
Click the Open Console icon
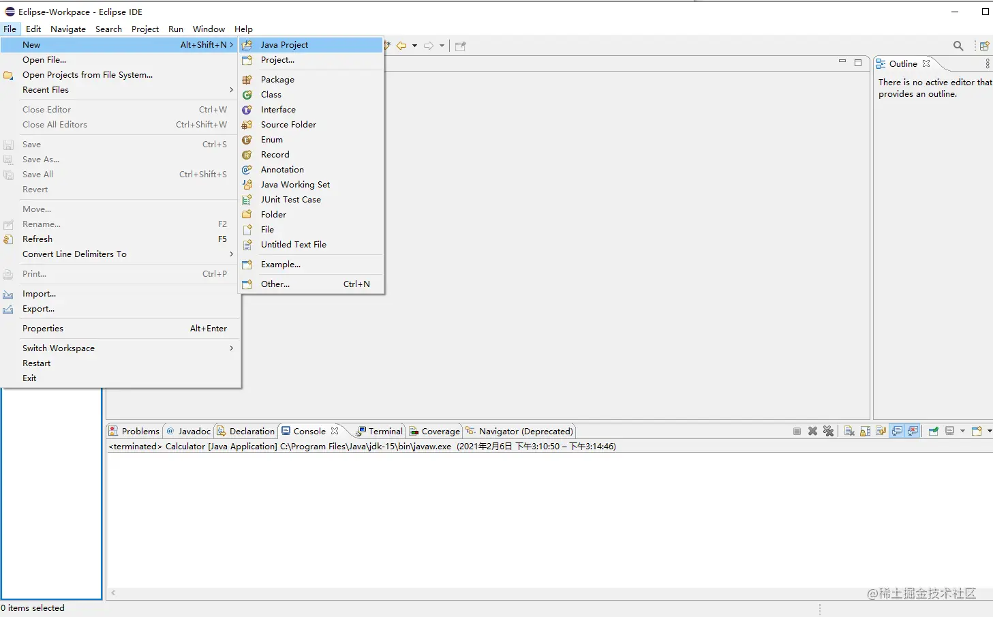[977, 431]
